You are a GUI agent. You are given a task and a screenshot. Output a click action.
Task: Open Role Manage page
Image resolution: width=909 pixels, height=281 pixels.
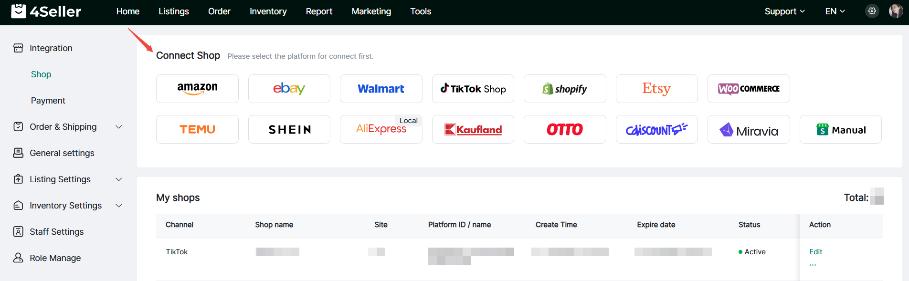pyautogui.click(x=55, y=258)
